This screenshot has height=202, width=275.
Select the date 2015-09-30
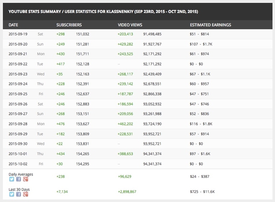click(x=18, y=143)
